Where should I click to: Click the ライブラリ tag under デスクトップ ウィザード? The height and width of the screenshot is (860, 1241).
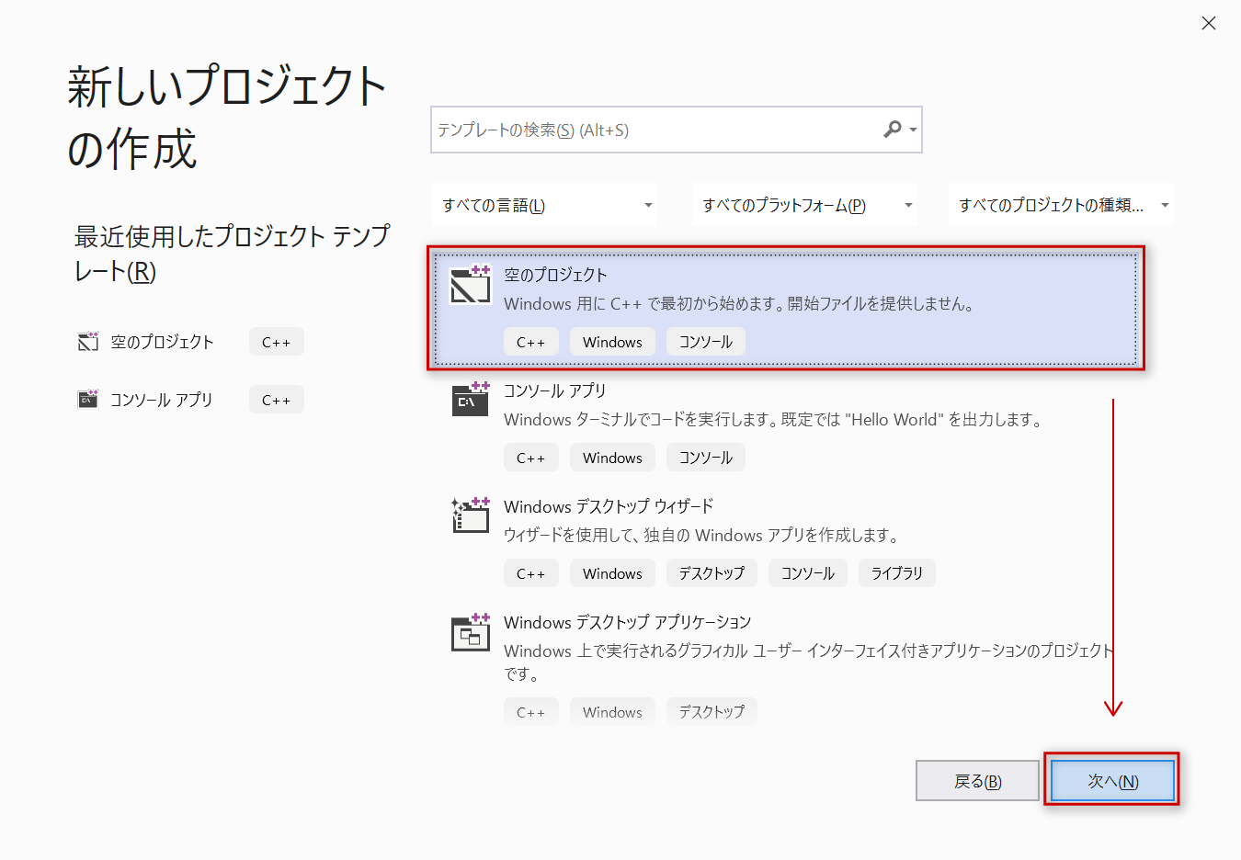pos(897,573)
